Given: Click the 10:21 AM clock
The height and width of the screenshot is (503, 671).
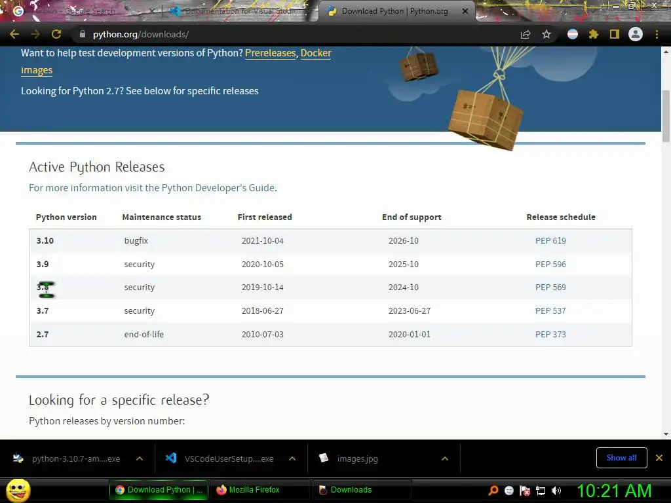Looking at the screenshot, I should coord(615,491).
